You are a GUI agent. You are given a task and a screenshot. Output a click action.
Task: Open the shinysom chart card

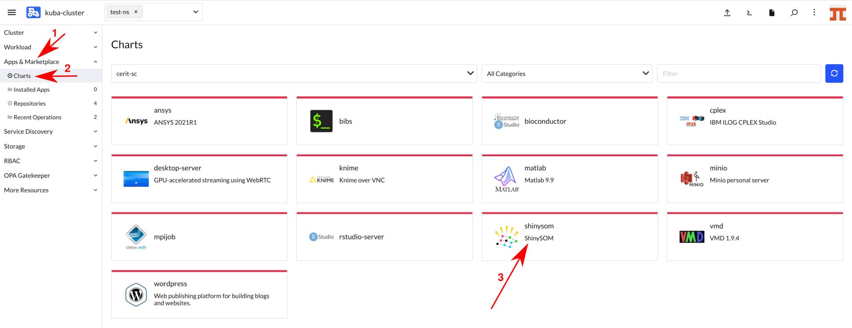[x=569, y=237]
